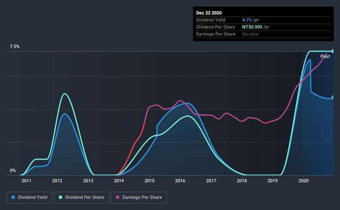Click the 'No data' earnings value in tooltip
The width and height of the screenshot is (340, 210).
pyautogui.click(x=250, y=34)
